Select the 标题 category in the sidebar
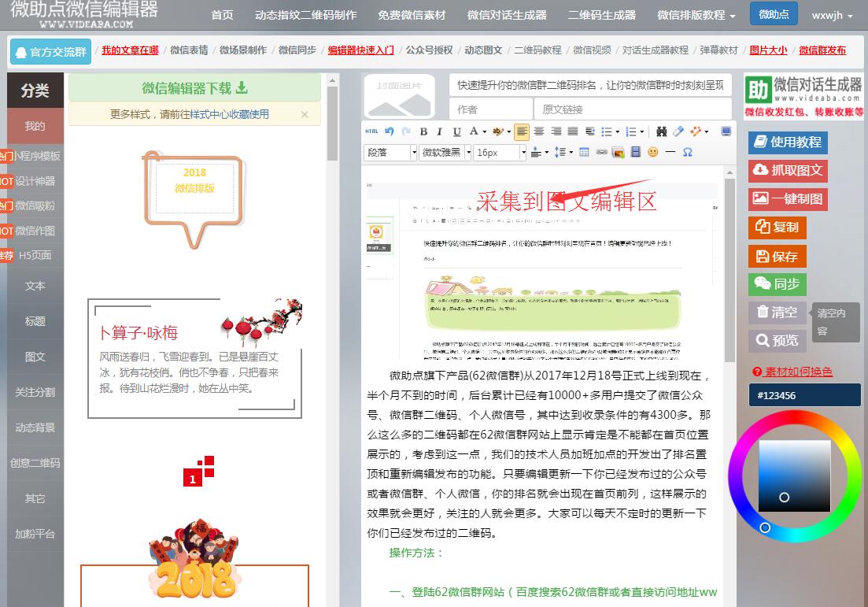868x607 pixels. [x=35, y=321]
